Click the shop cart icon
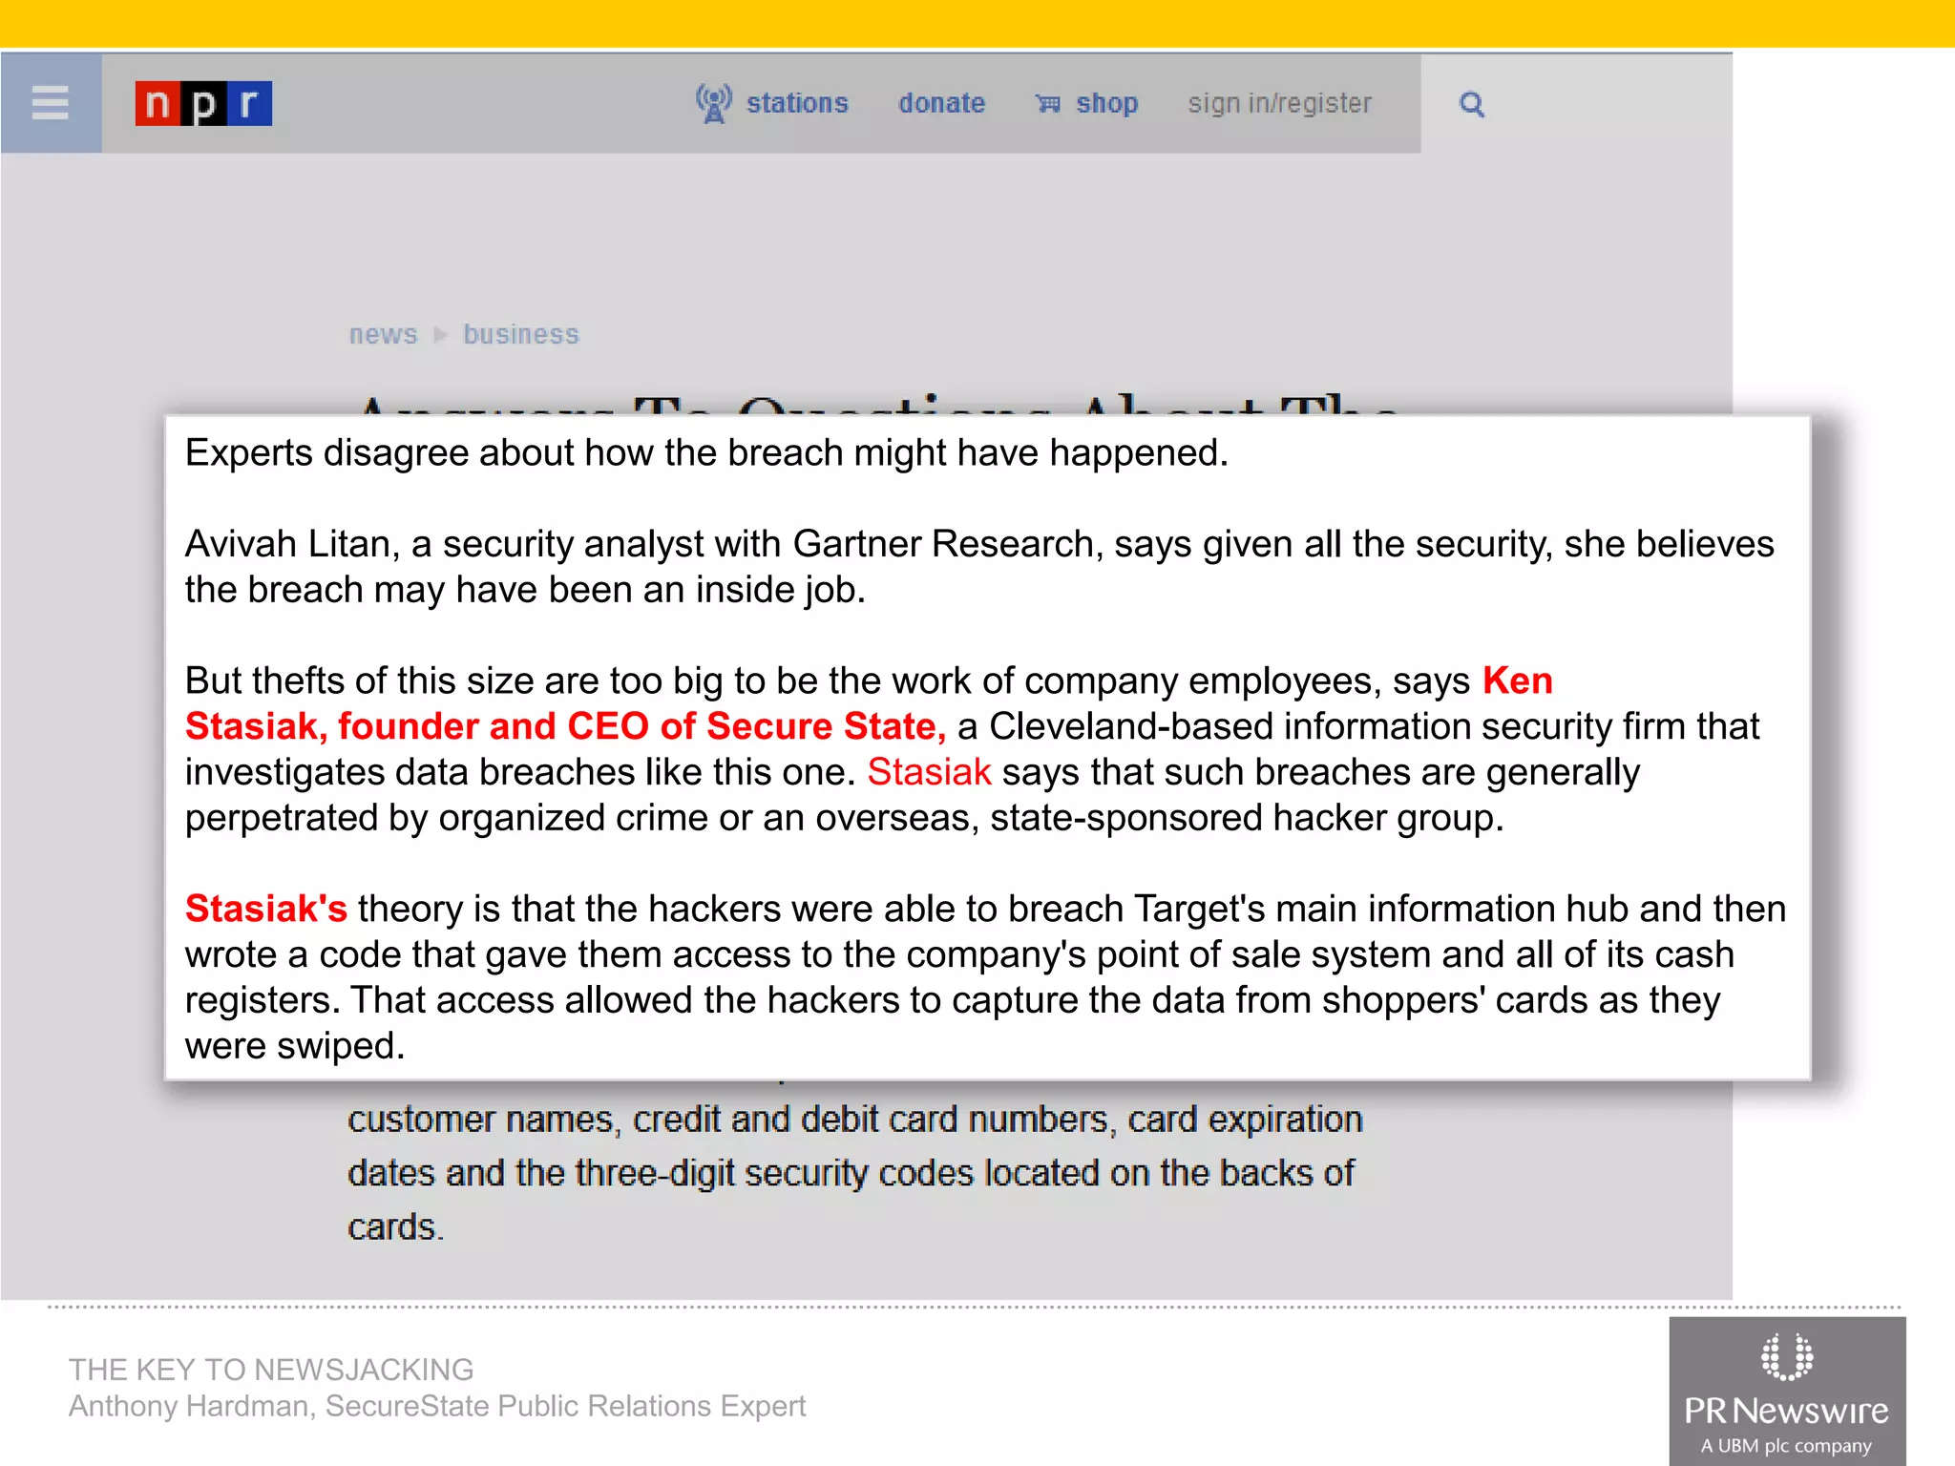Viewport: 1955px width, 1466px height. (1047, 103)
